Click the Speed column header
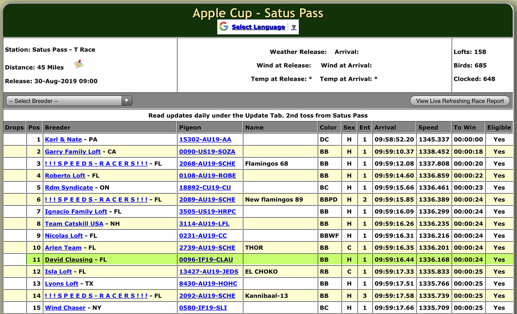The height and width of the screenshot is (314, 517). click(x=434, y=127)
